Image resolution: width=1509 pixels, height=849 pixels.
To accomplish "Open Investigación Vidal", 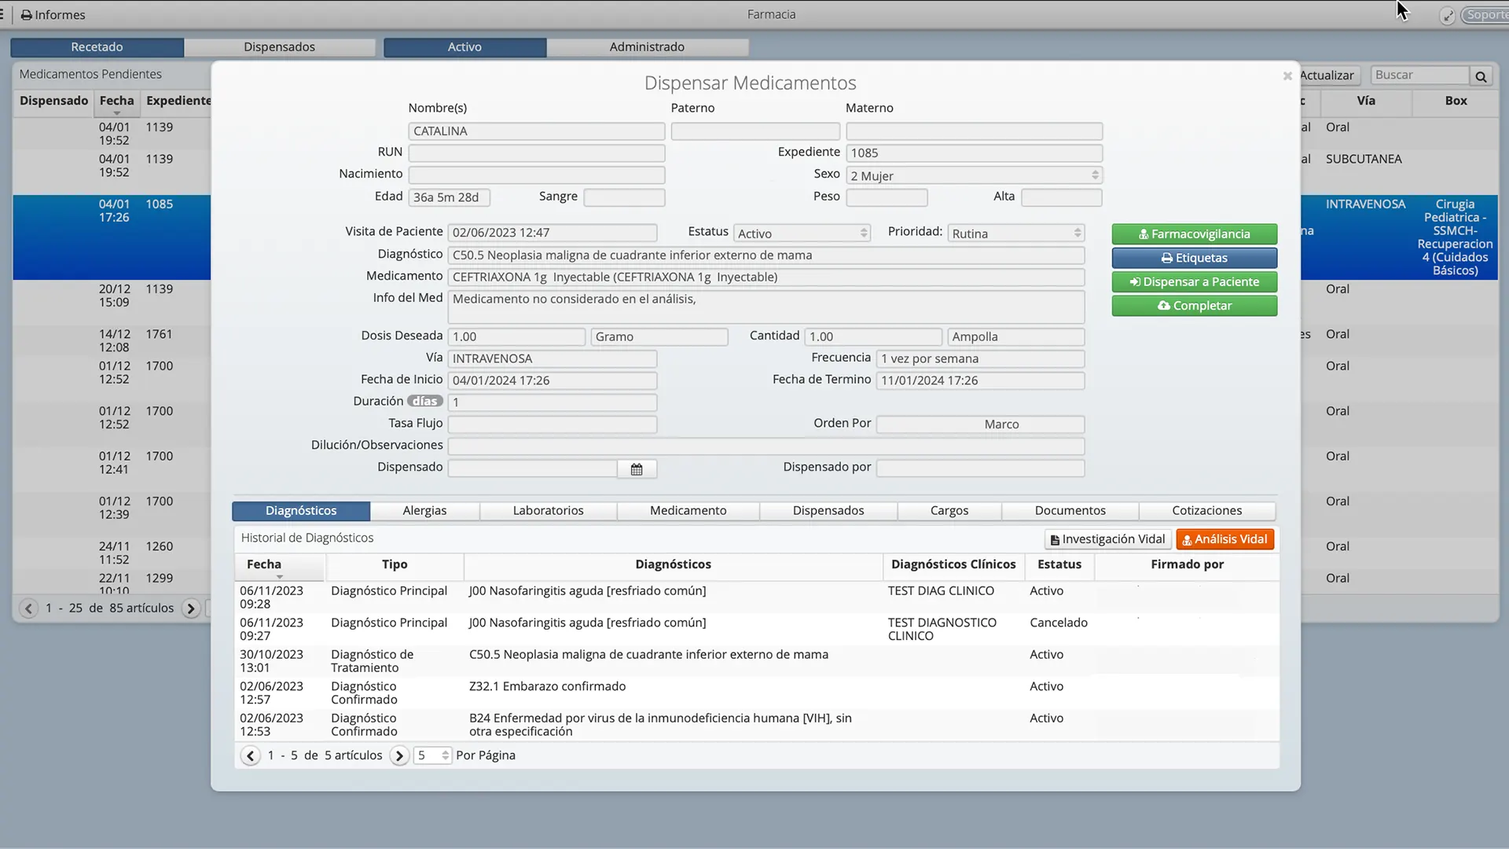I will click(1107, 539).
